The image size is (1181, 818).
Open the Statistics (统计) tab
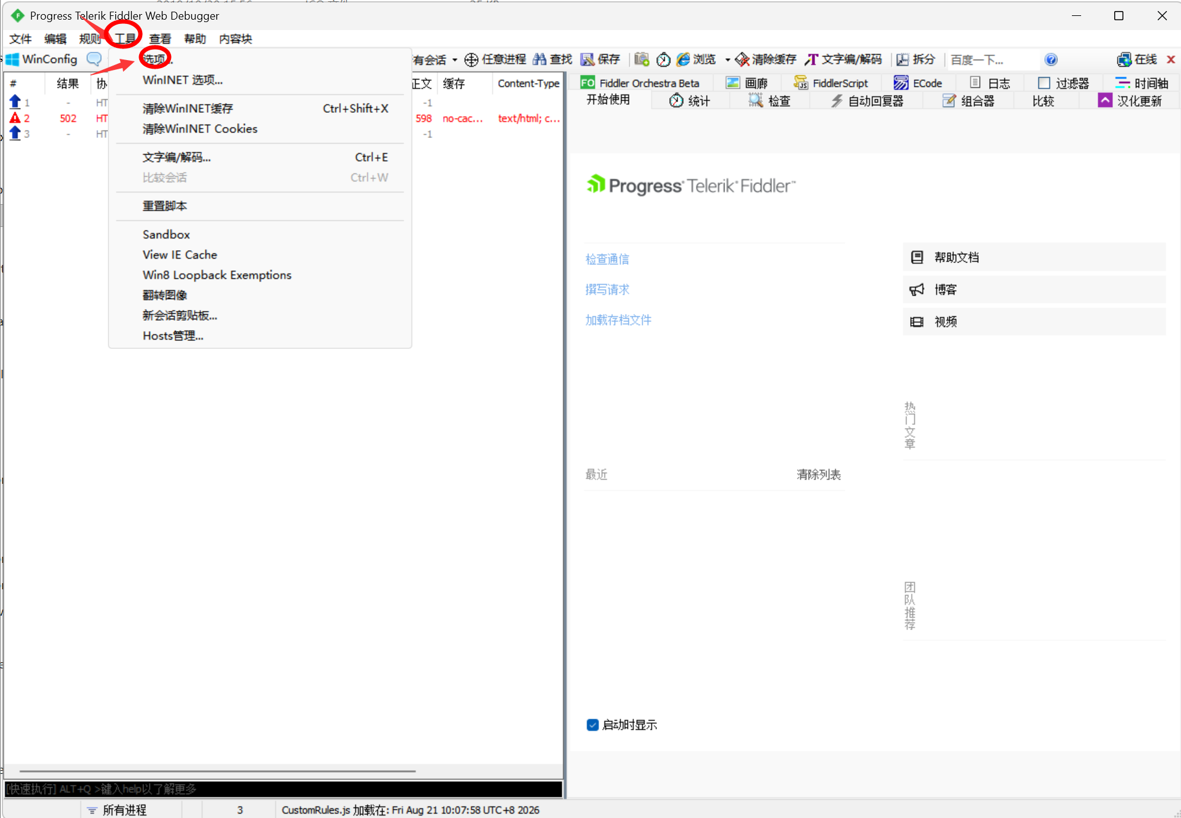coord(690,101)
